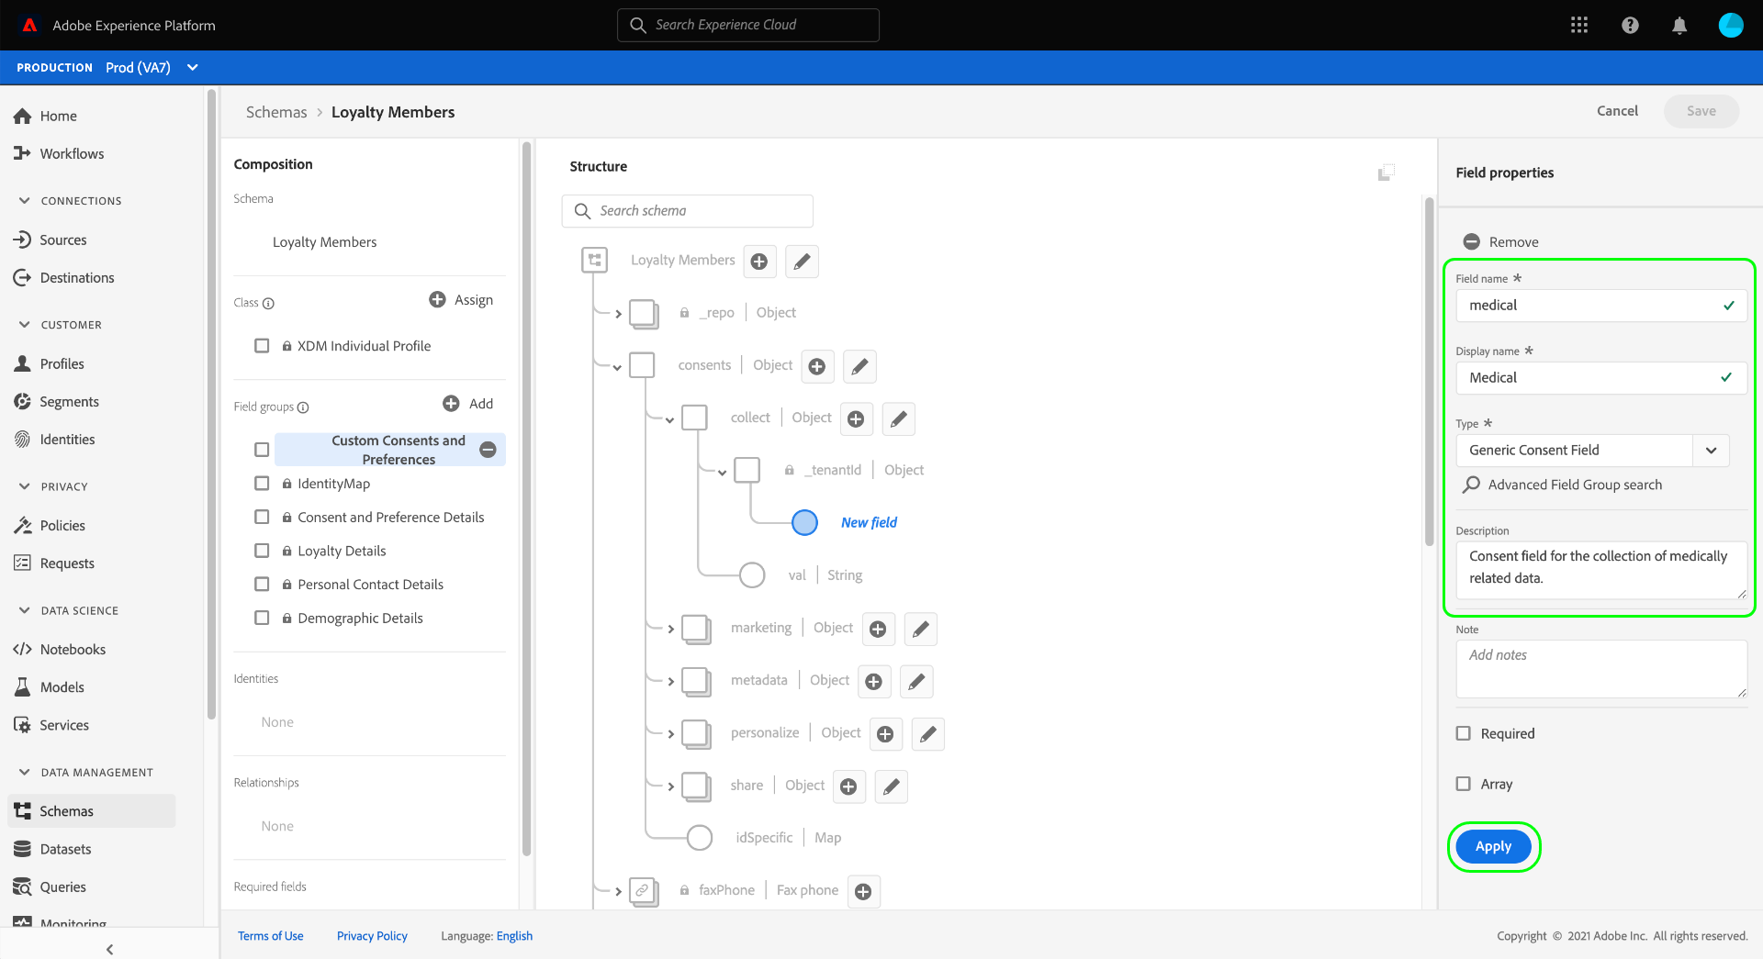Screen dimensions: 1763x959
Task: Click Remove in Field properties
Action: pos(1500,242)
